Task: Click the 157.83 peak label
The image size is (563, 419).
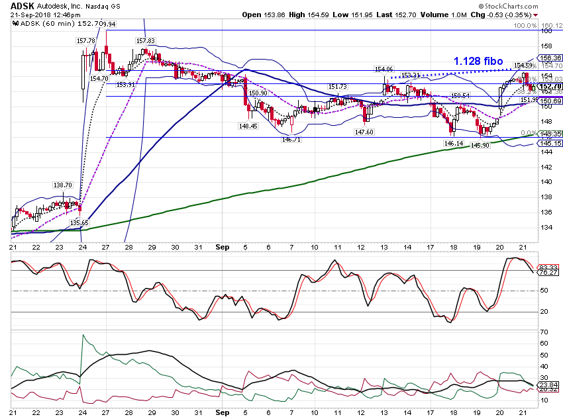Action: (x=146, y=41)
